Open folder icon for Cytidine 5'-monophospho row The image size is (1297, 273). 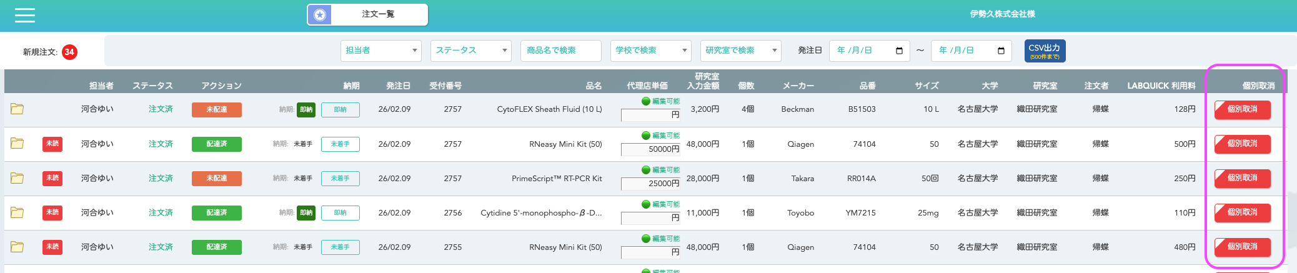click(x=17, y=212)
